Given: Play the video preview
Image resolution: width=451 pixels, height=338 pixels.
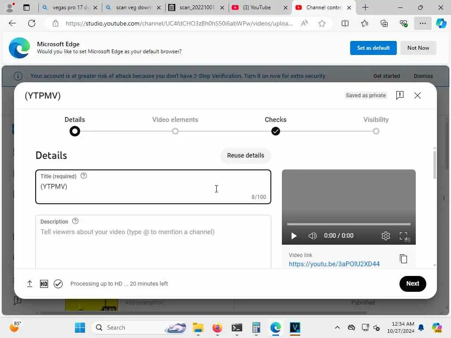Looking at the screenshot, I should 294,236.
